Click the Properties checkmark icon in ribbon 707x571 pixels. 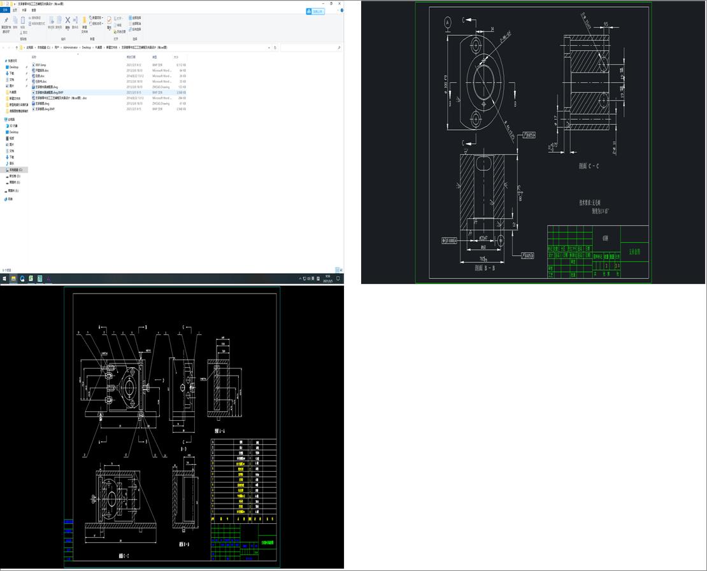(x=109, y=20)
